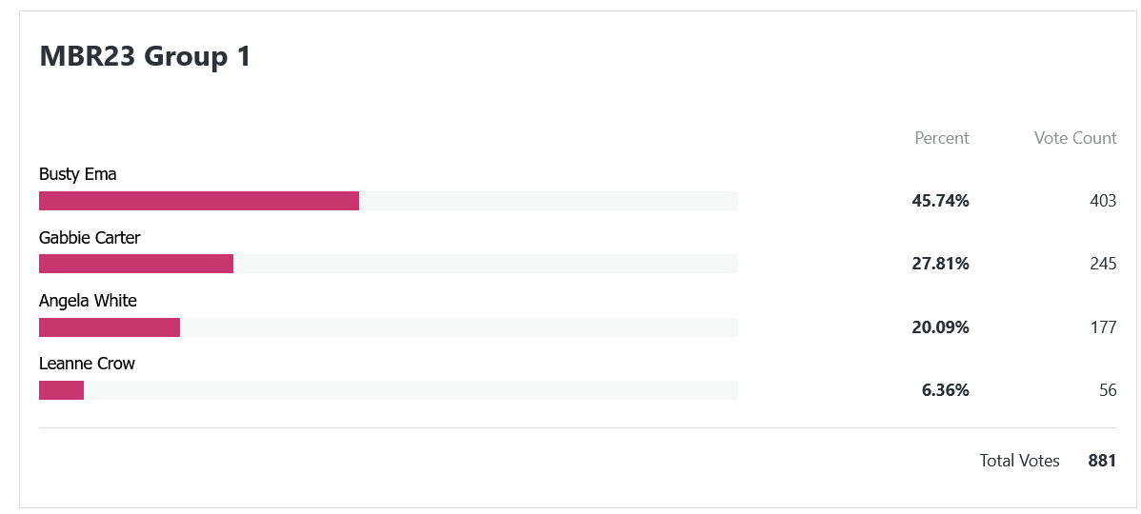Click the pink progress bar for Angela White
The image size is (1141, 514).
[110, 327]
